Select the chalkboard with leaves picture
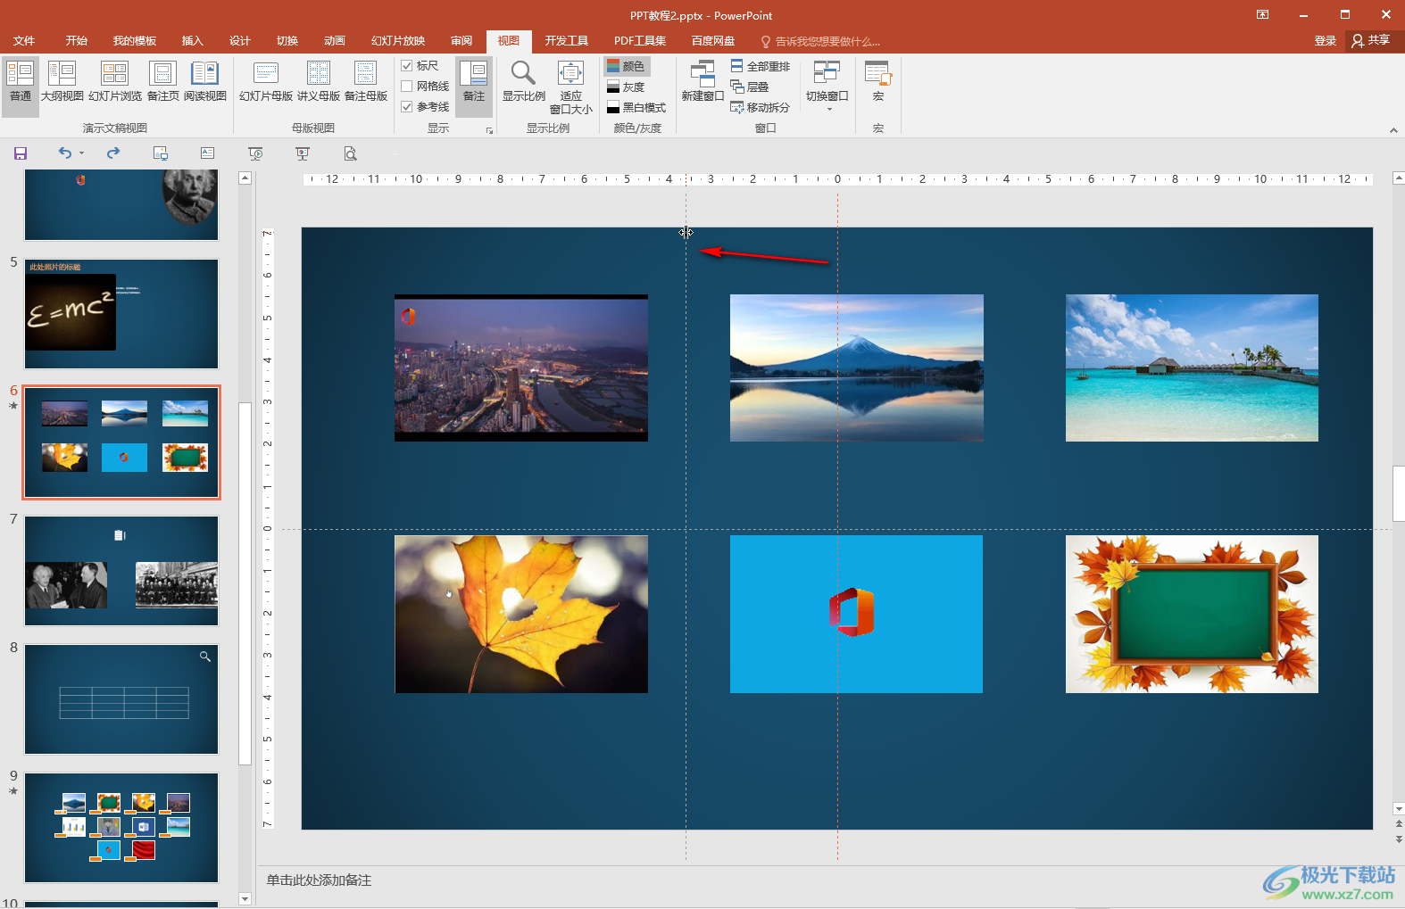Image resolution: width=1405 pixels, height=909 pixels. pos(1192,614)
